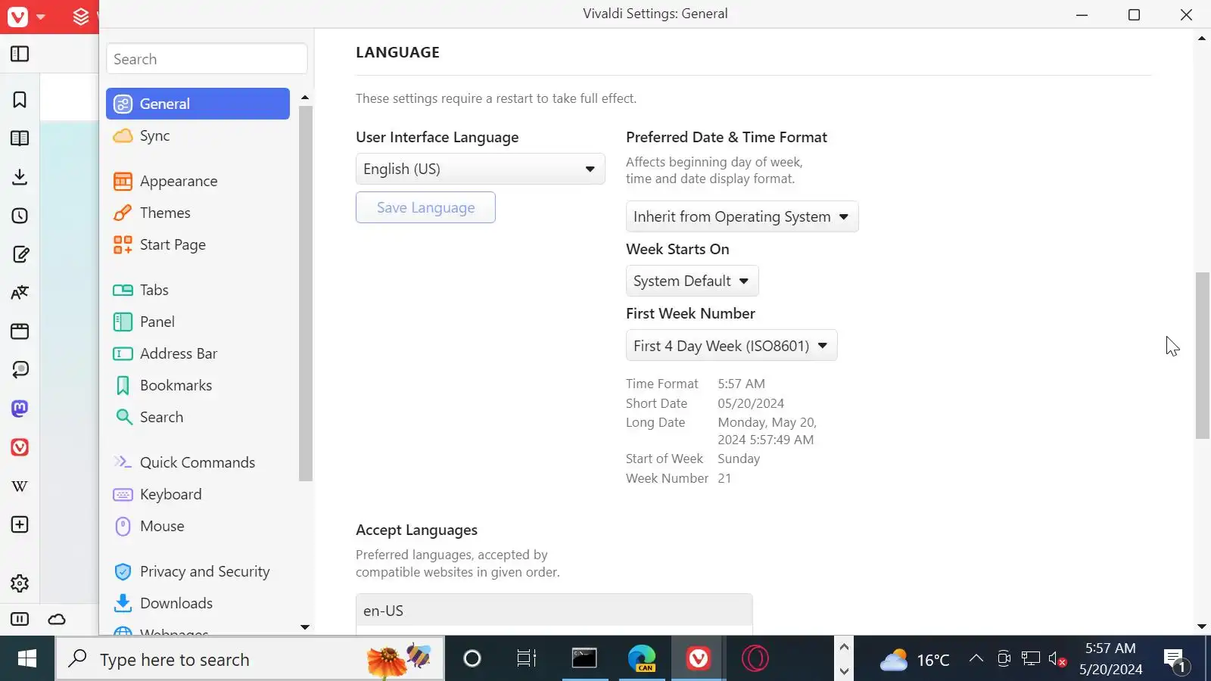Open the Wikipedia web panel
The height and width of the screenshot is (681, 1211).
(20, 486)
